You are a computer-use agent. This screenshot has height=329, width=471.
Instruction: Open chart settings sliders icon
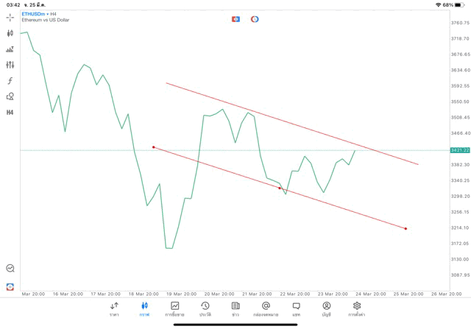(10, 65)
